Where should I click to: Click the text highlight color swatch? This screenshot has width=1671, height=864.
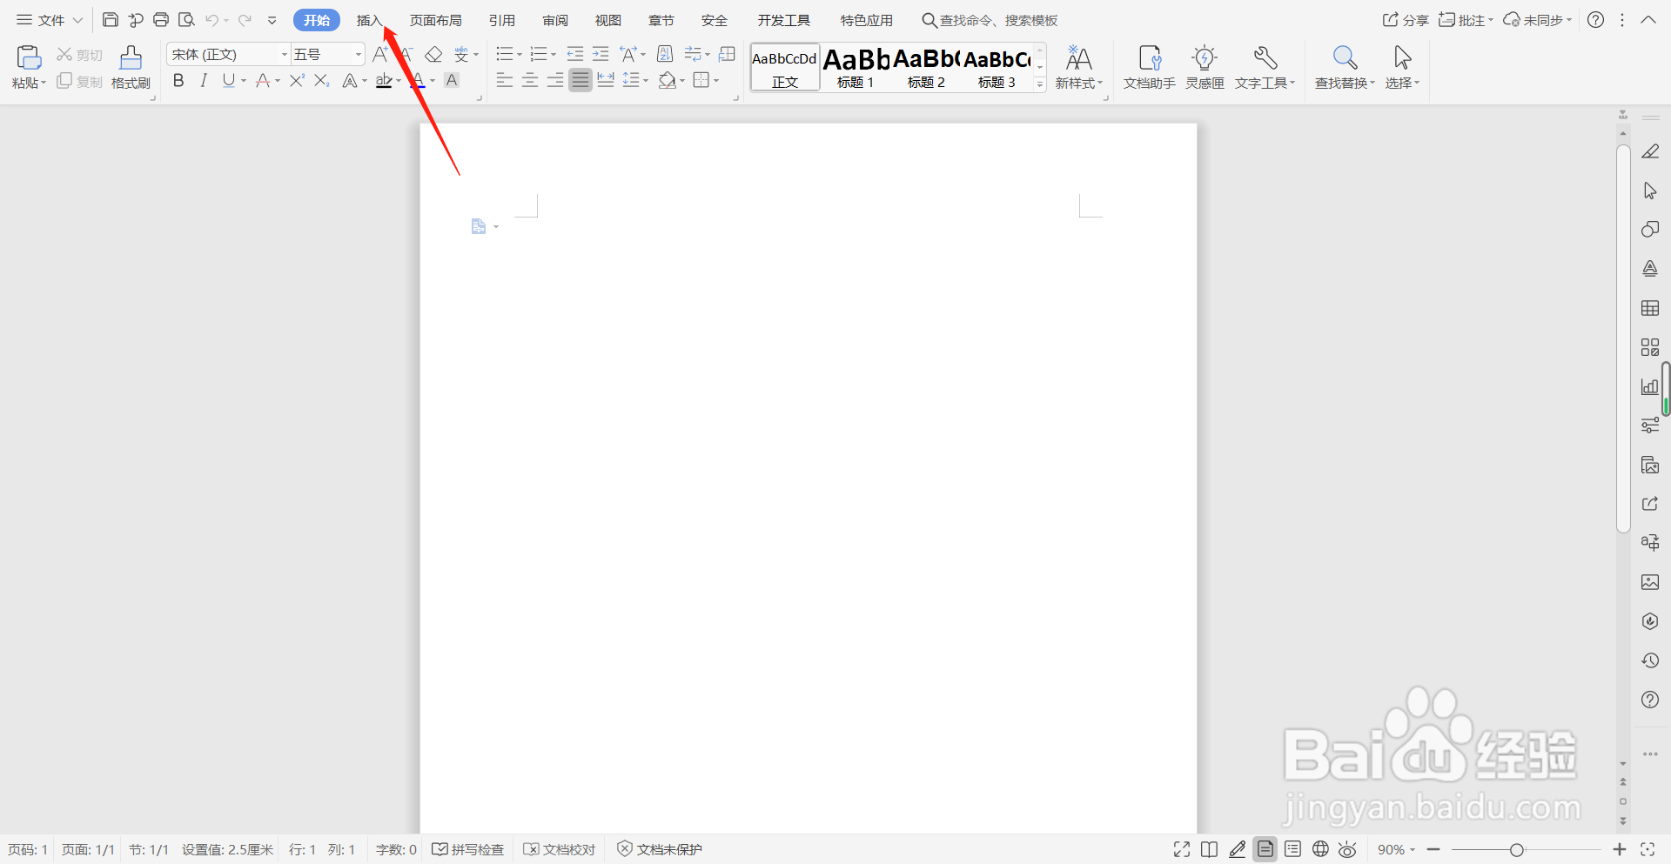coord(384,81)
